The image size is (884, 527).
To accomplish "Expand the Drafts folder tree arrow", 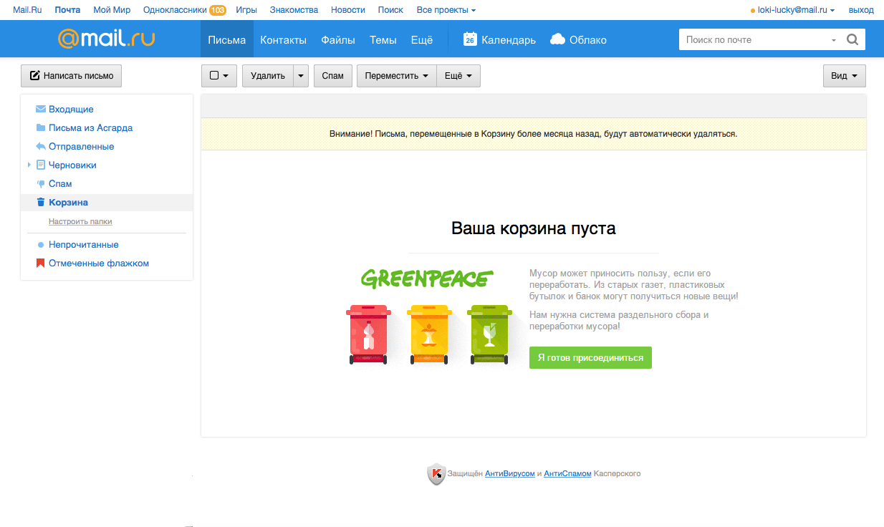I will (29, 165).
